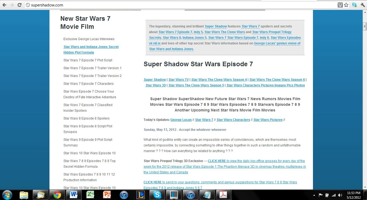Screen dimensions: 367x200
Task: Open the Windows Start menu
Action: point(7,195)
